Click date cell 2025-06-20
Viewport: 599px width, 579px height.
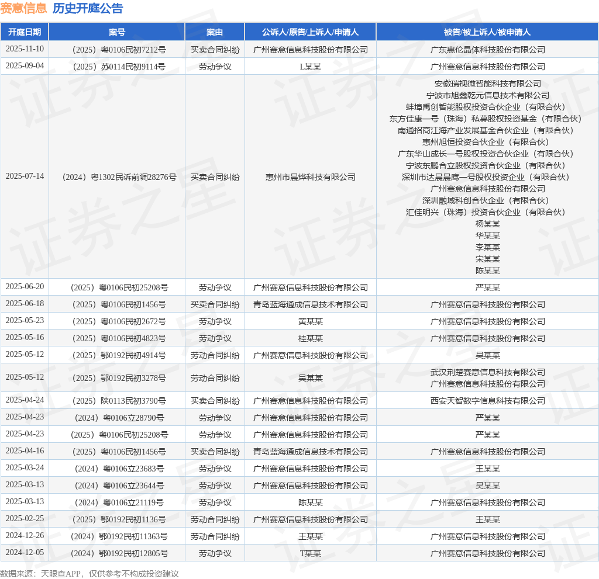coord(25,287)
